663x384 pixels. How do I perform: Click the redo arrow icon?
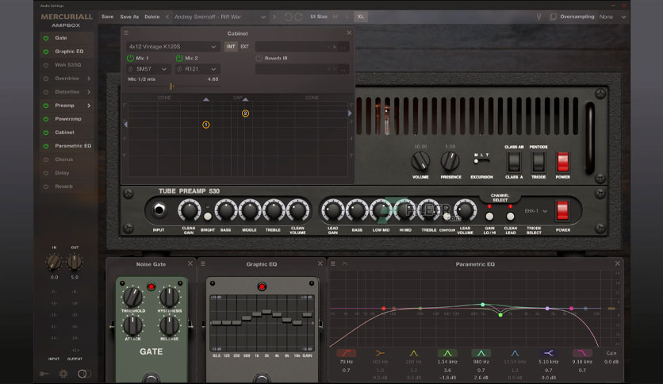pyautogui.click(x=298, y=17)
